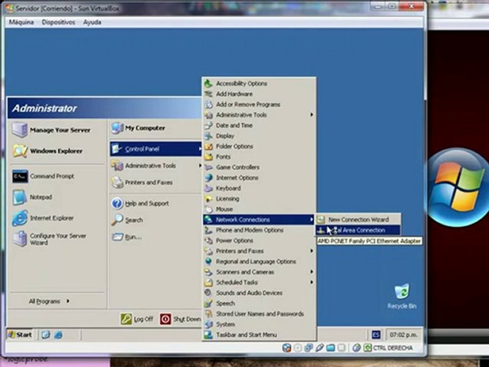Select New Connection Wizard
The width and height of the screenshot is (489, 367).
point(358,219)
